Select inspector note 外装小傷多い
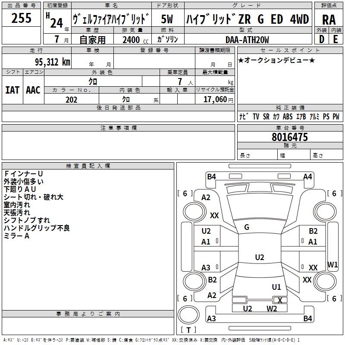Viewport: 345px width, 345px height. point(24,182)
